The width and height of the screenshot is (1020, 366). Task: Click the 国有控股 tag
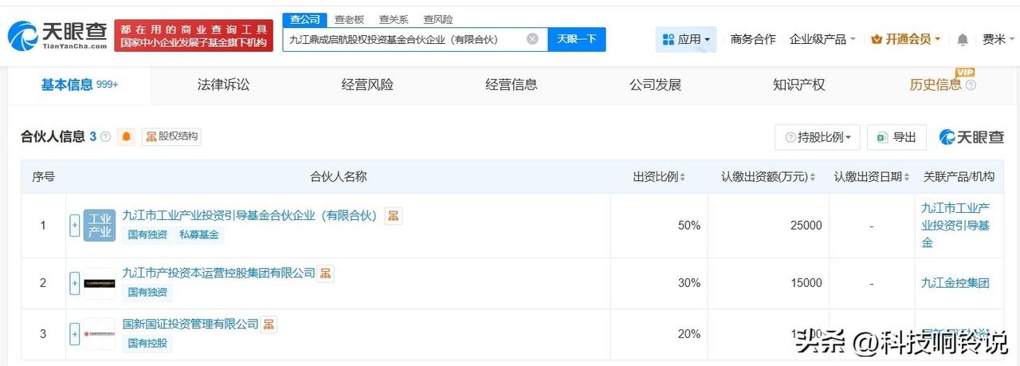(x=147, y=344)
